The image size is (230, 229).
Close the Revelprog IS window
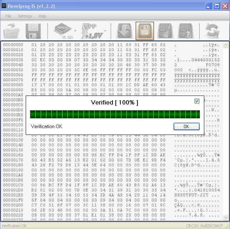225,6
